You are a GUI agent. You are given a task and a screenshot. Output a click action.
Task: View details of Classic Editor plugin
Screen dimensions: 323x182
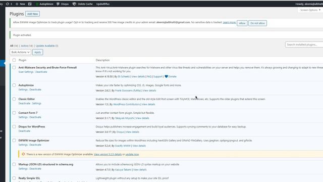148,105
